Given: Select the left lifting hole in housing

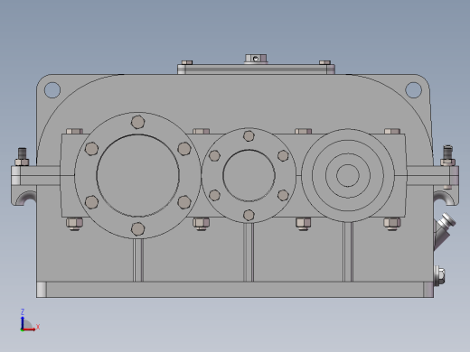Looking at the screenshot, I should pos(52,89).
